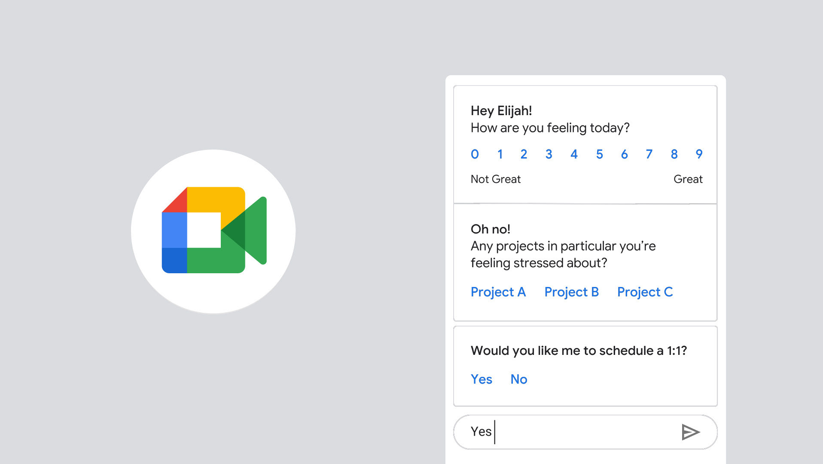Pick rating 4 on the feeling scale
This screenshot has height=464, width=823.
coord(574,154)
